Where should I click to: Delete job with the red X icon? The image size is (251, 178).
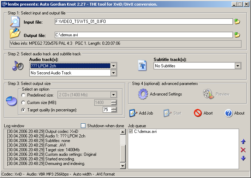click(243, 150)
